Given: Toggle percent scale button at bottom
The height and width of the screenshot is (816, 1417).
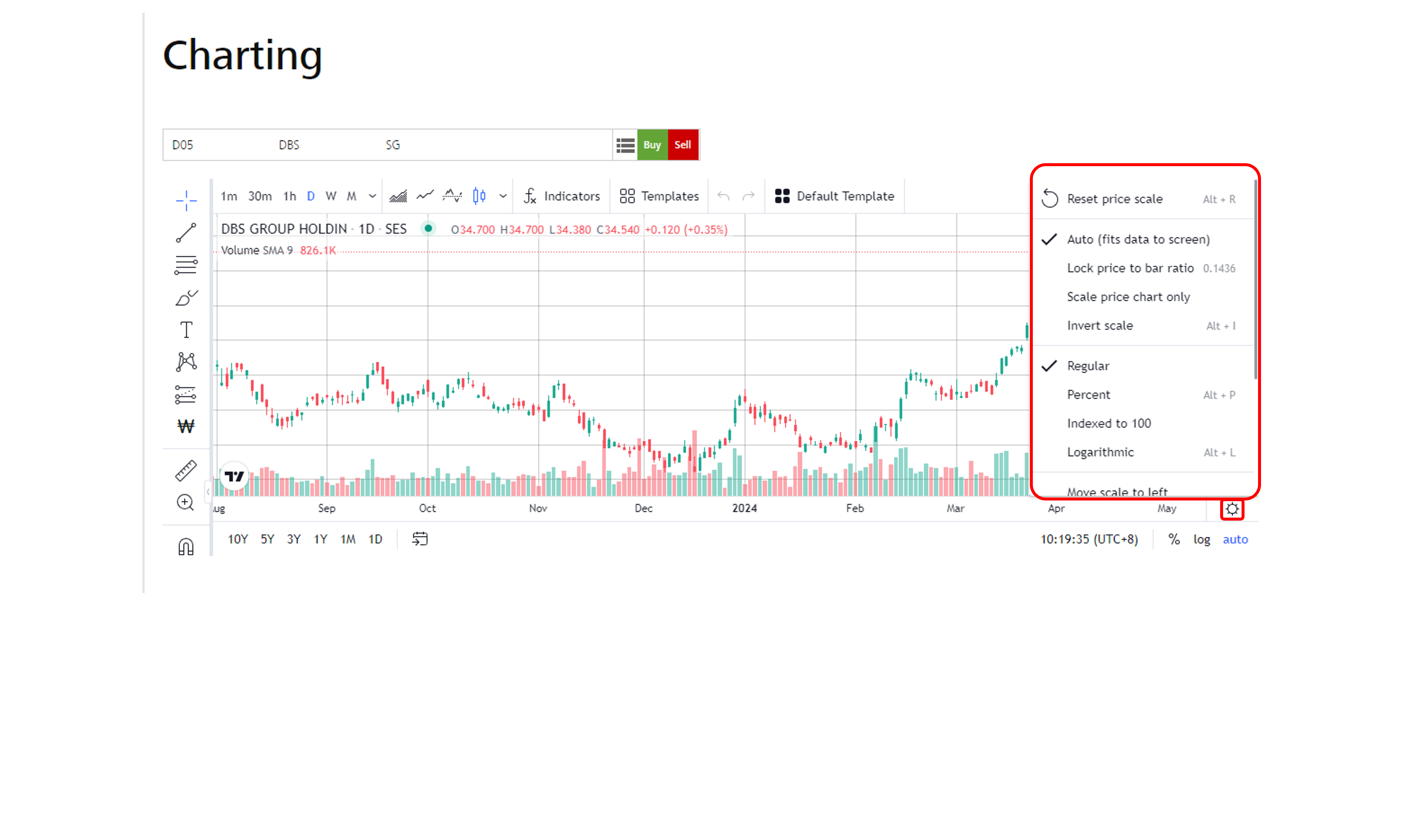Looking at the screenshot, I should [1174, 539].
